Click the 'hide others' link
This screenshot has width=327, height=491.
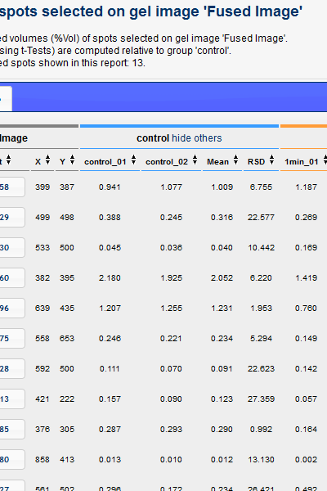click(x=197, y=138)
